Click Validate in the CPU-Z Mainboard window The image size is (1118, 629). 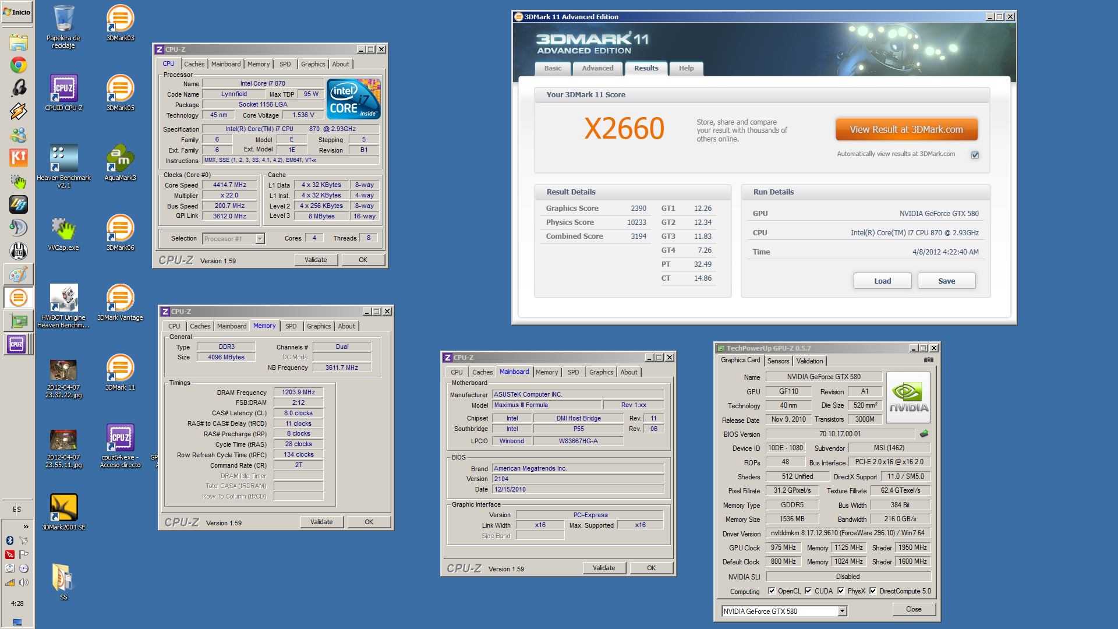604,568
